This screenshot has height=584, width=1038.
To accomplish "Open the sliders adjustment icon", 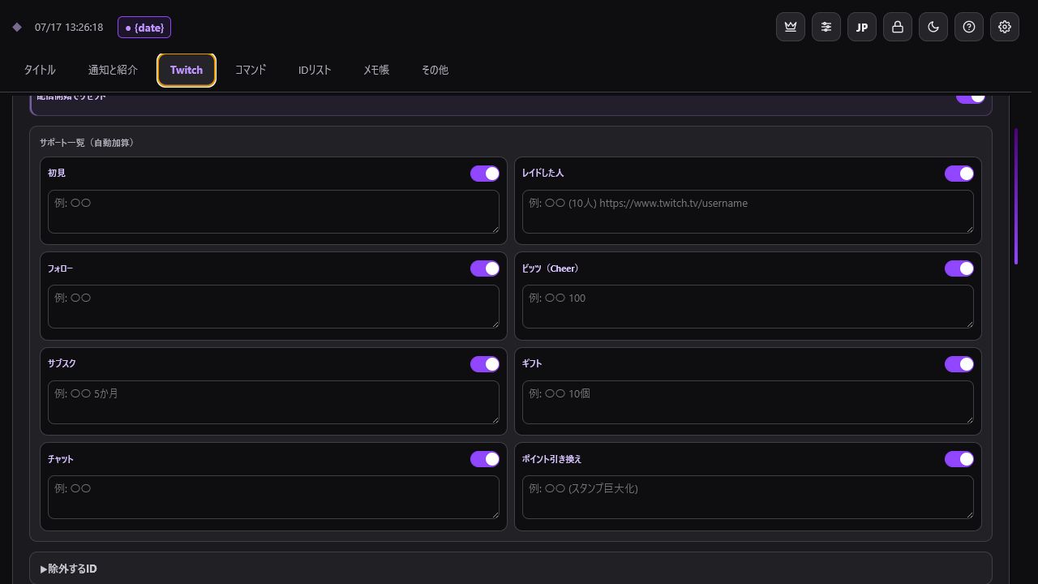I will (826, 27).
